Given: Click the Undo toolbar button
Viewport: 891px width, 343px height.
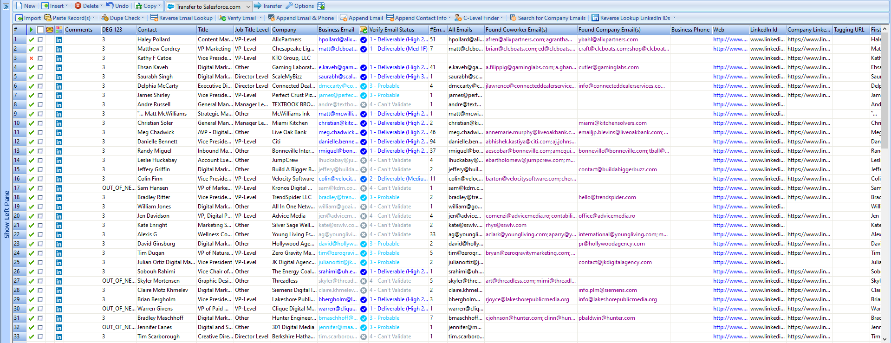Looking at the screenshot, I should pos(117,6).
